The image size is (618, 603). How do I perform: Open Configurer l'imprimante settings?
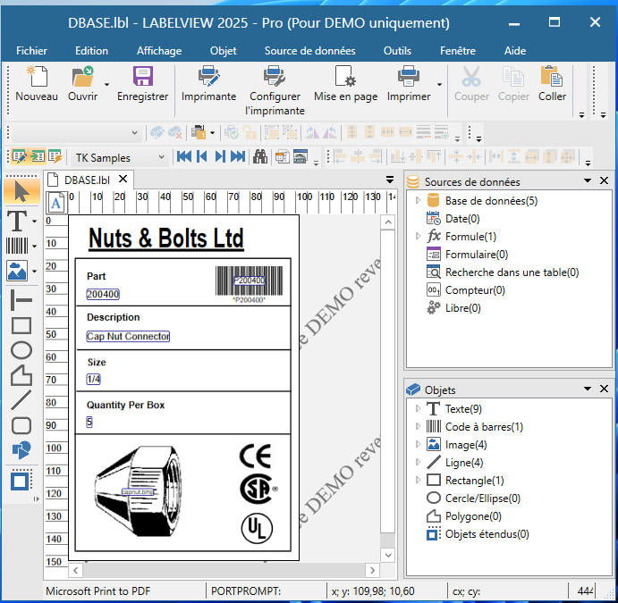click(x=275, y=76)
